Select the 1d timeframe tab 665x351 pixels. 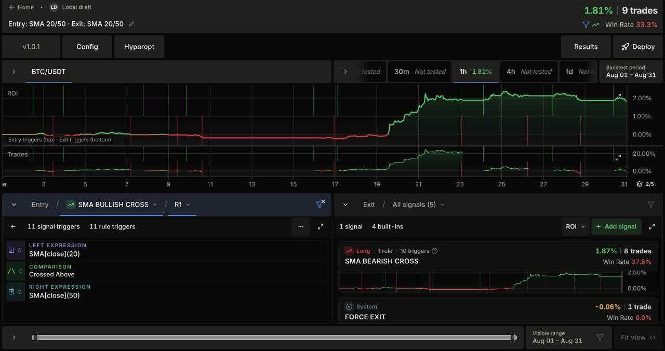click(x=578, y=72)
